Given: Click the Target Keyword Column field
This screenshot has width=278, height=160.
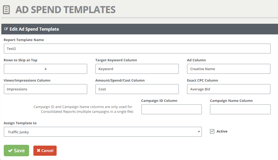Looking at the screenshot, I should click(137, 69).
